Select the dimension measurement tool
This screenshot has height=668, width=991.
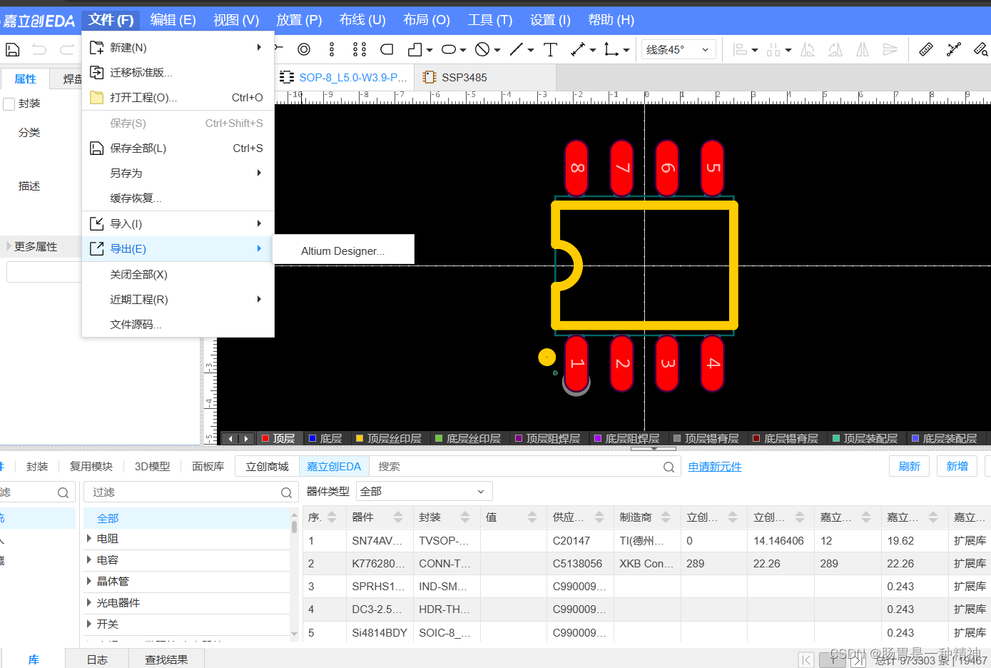coord(578,49)
